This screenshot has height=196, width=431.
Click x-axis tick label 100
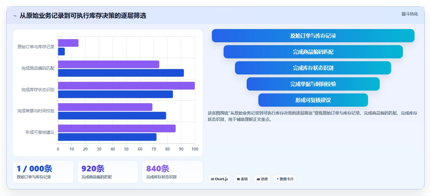195,149
